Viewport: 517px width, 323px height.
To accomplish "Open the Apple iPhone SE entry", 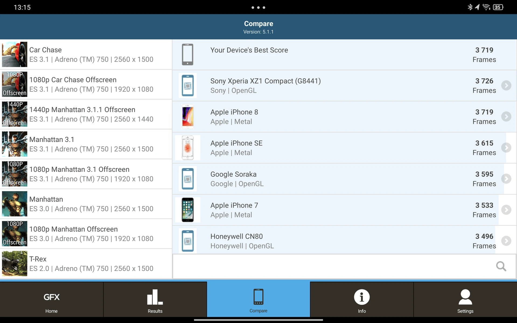I will click(344, 148).
